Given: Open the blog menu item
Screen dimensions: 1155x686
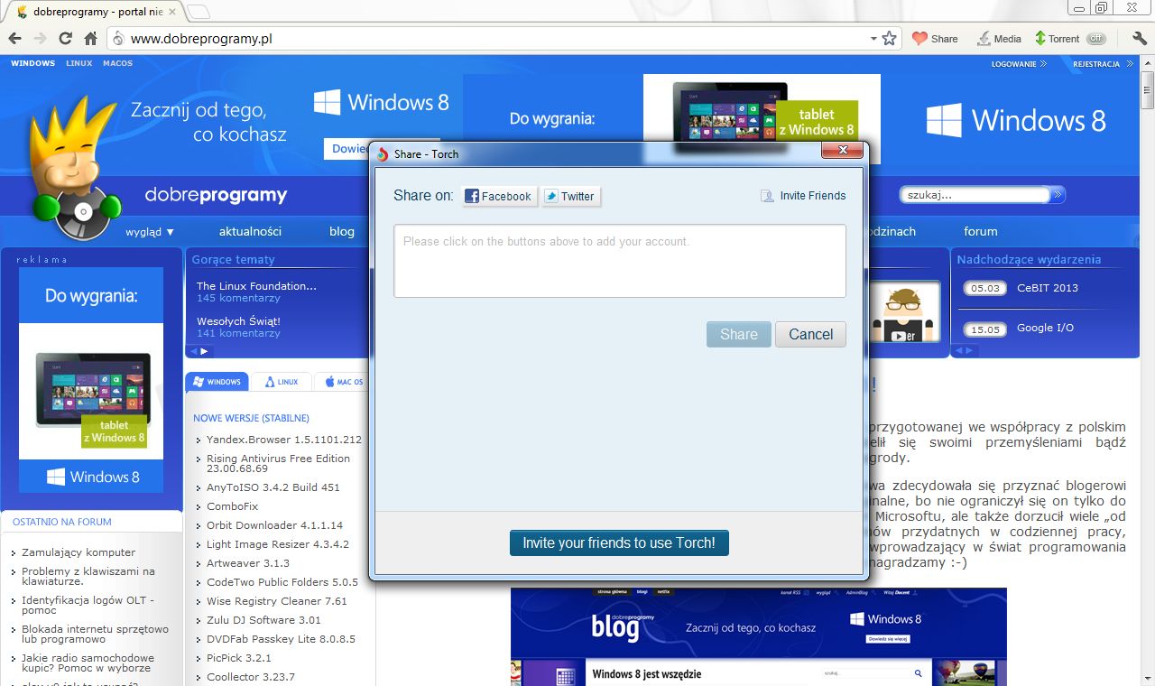Looking at the screenshot, I should pyautogui.click(x=342, y=231).
